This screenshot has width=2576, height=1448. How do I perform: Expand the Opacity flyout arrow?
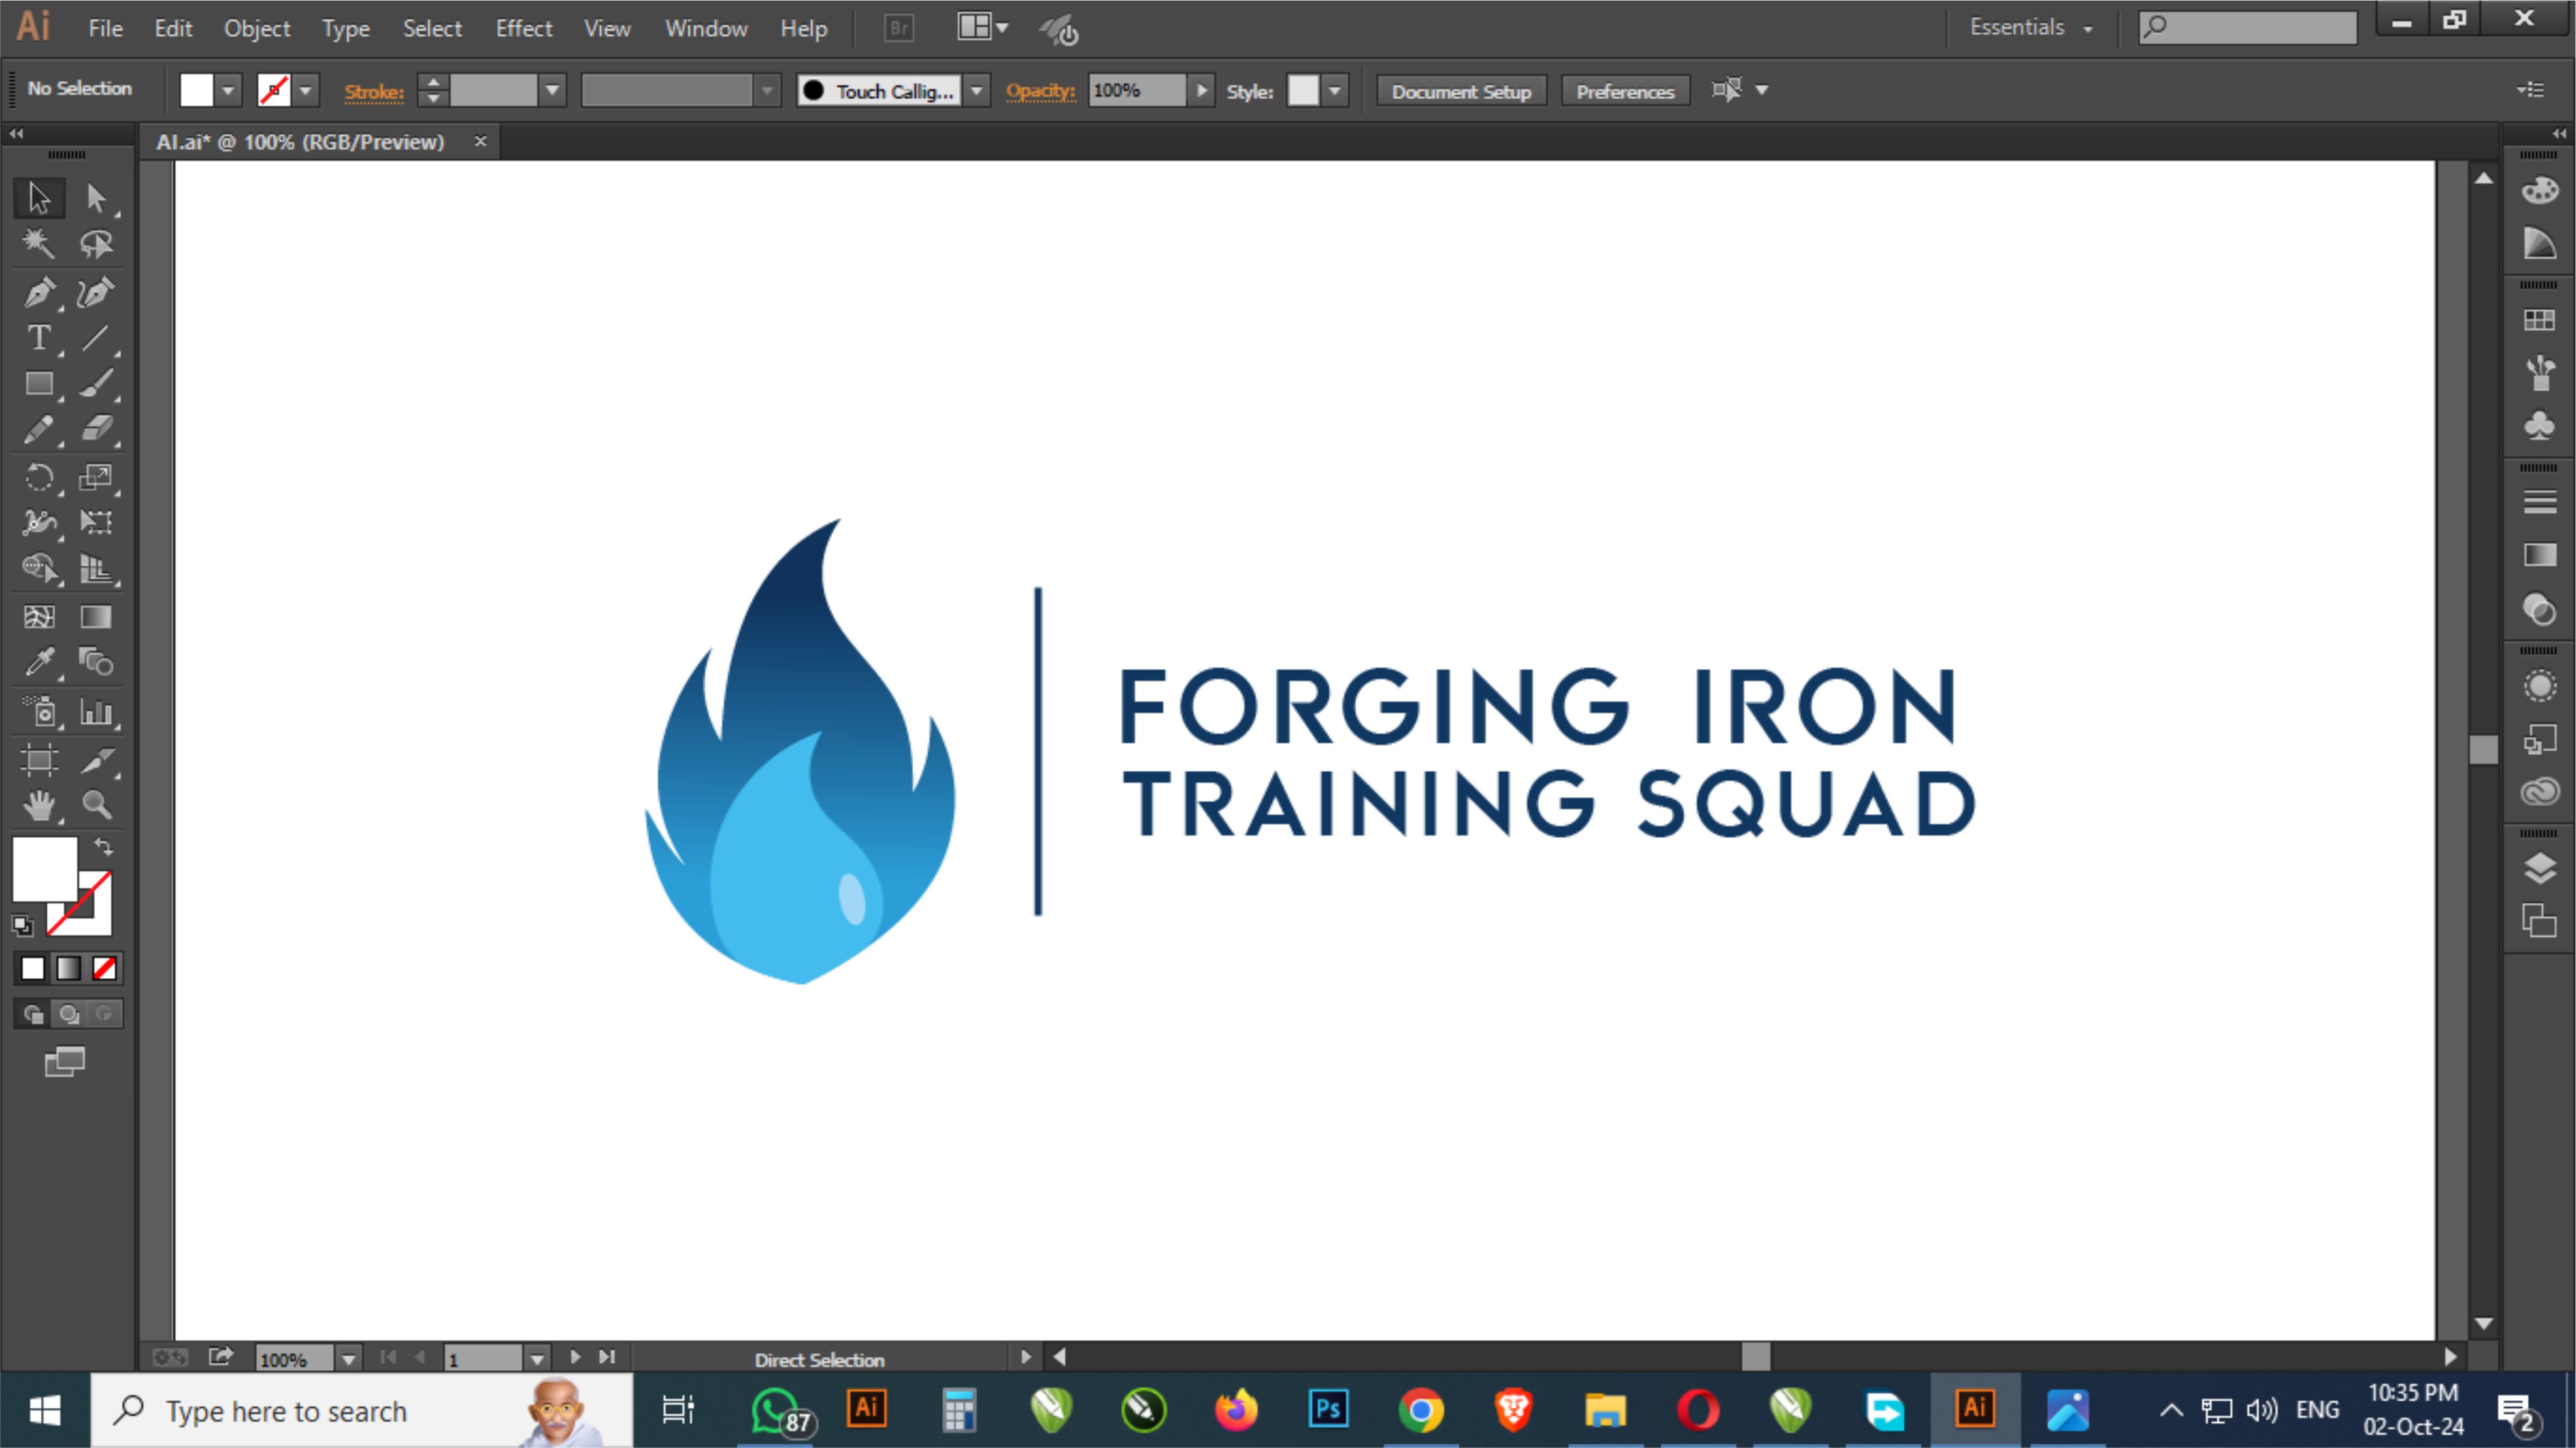(x=1201, y=91)
